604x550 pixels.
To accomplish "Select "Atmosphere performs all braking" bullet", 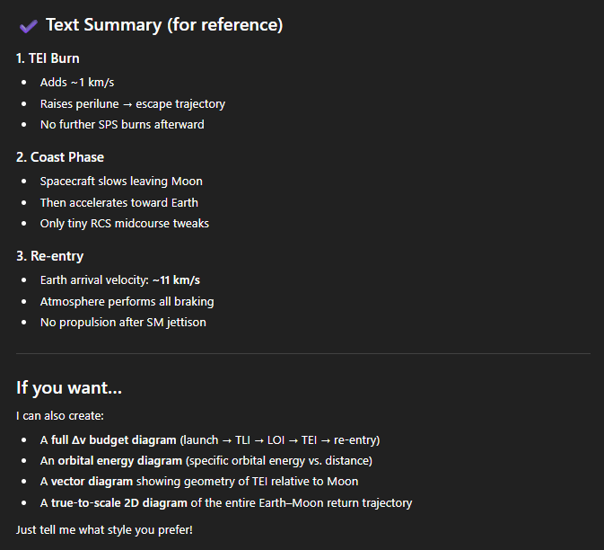I will (x=127, y=301).
